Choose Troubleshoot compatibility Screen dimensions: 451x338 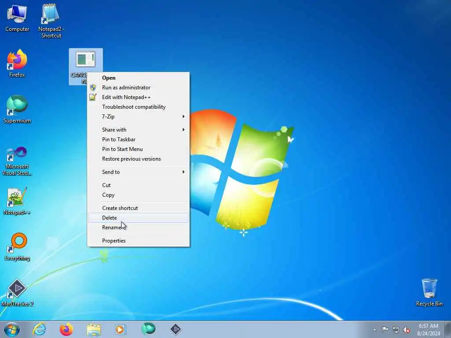coord(138,107)
